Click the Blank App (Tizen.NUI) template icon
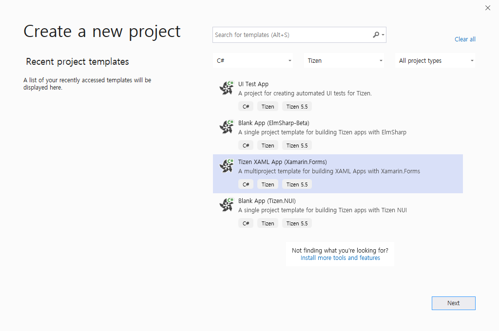This screenshot has width=499, height=331. point(227,205)
